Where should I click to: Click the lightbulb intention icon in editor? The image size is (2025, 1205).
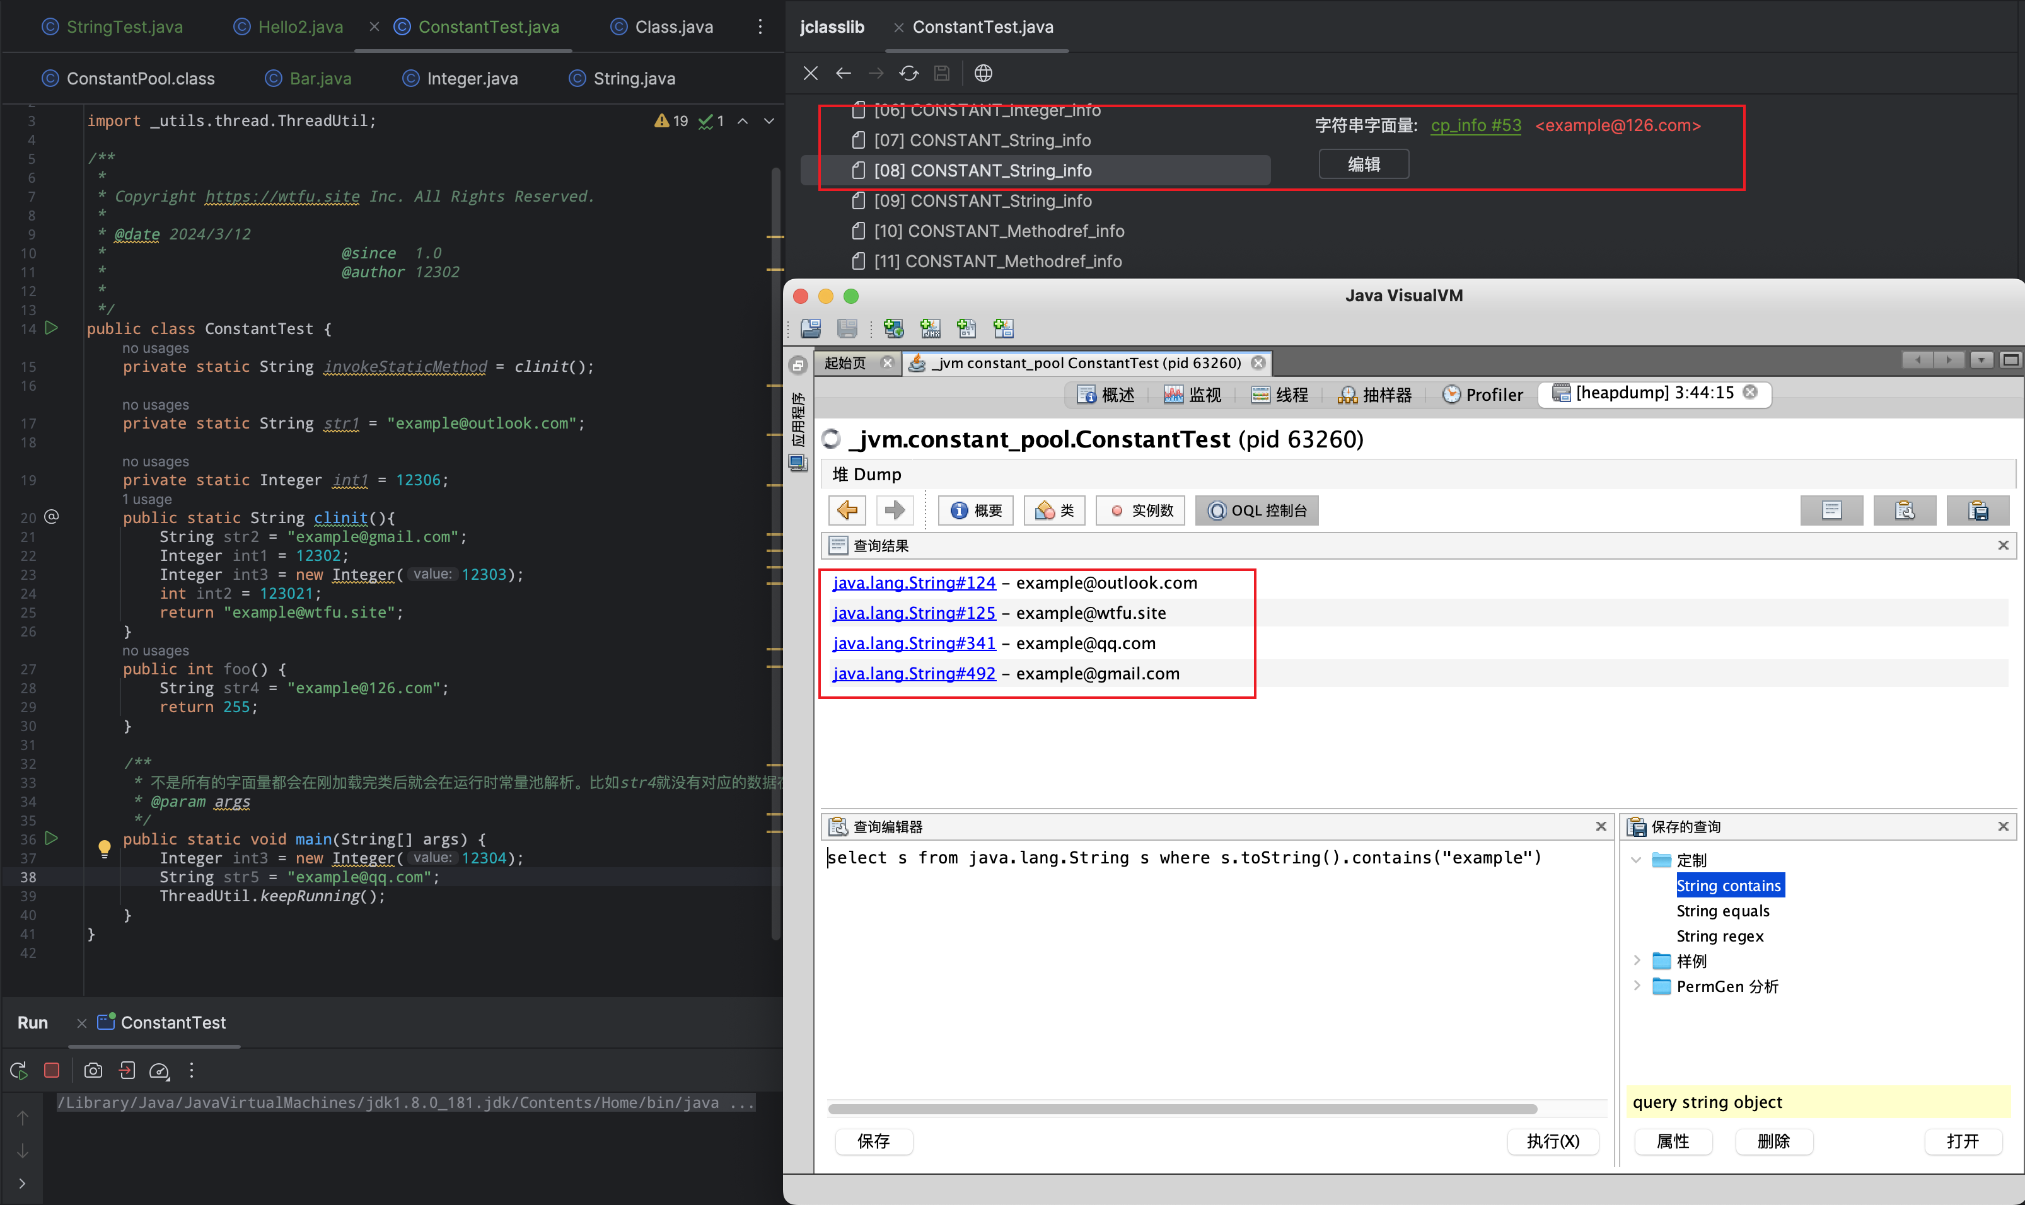[104, 848]
